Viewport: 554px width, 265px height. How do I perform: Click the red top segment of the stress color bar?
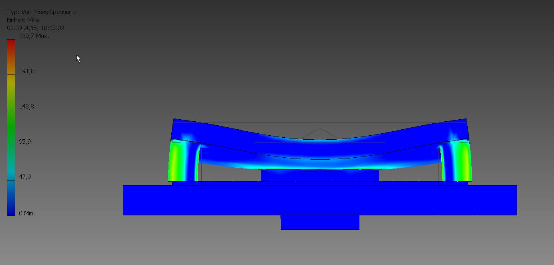[x=11, y=57]
